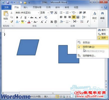The height and width of the screenshot is (100, 109).
Task: Click the Phonetic Guide icon
Action: pyautogui.click(x=52, y=13)
